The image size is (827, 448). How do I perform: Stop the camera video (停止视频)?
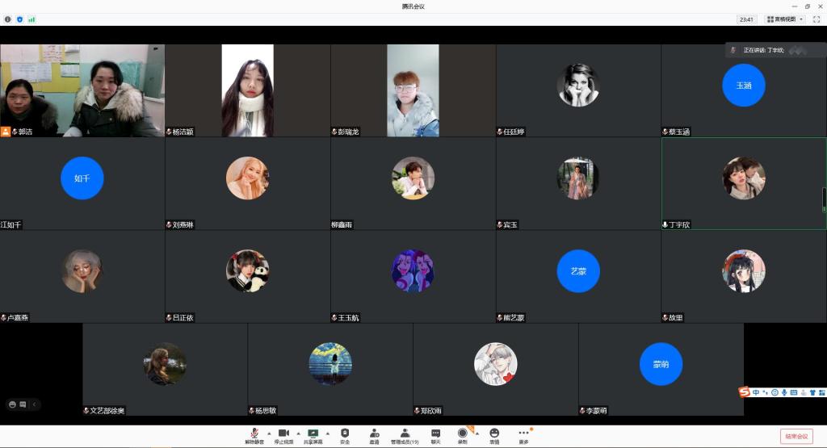(x=283, y=434)
